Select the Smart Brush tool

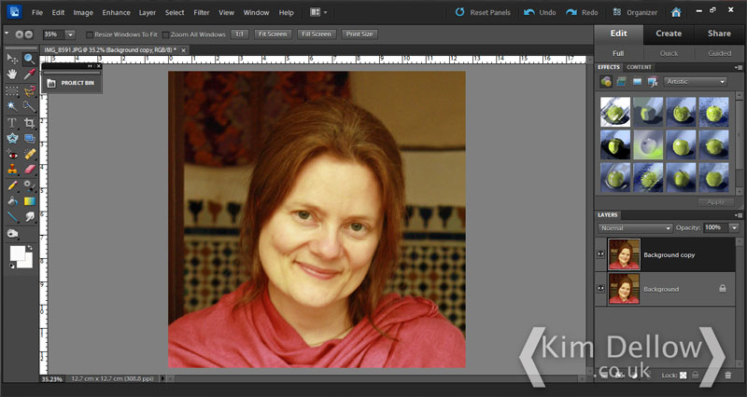(x=29, y=185)
